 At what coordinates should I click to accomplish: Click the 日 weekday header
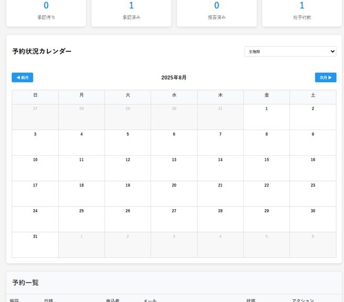click(x=35, y=97)
